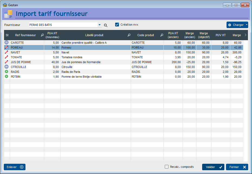Click the pencil status icon for TOMATE
This screenshot has width=252, height=174.
[x=7, y=57]
